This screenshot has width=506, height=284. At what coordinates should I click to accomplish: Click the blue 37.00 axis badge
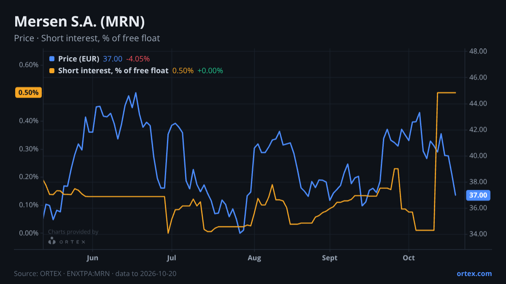coord(479,195)
